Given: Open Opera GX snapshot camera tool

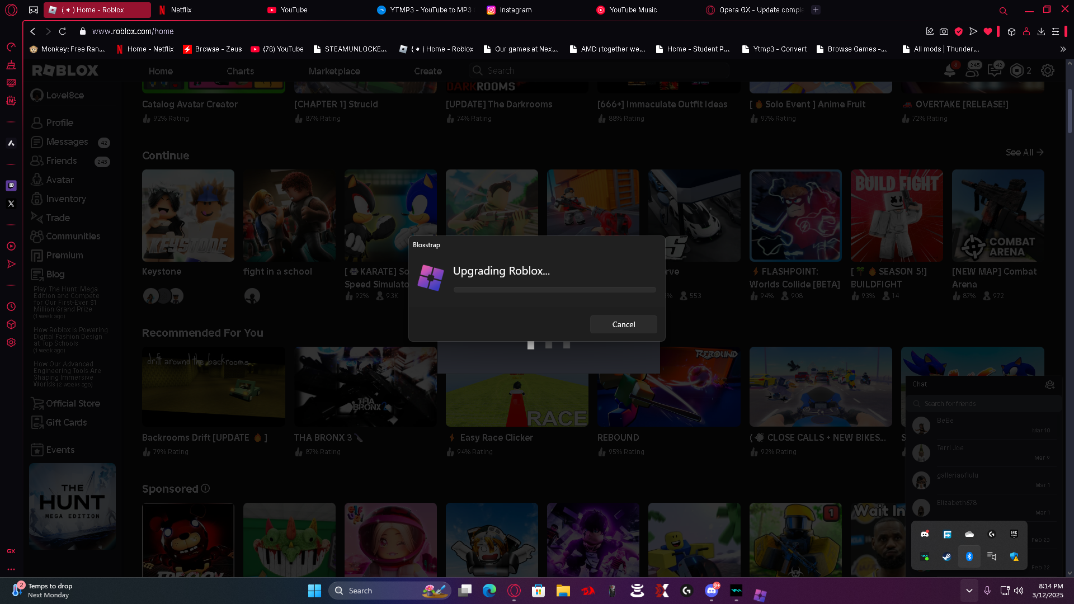Looking at the screenshot, I should pyautogui.click(x=944, y=32).
